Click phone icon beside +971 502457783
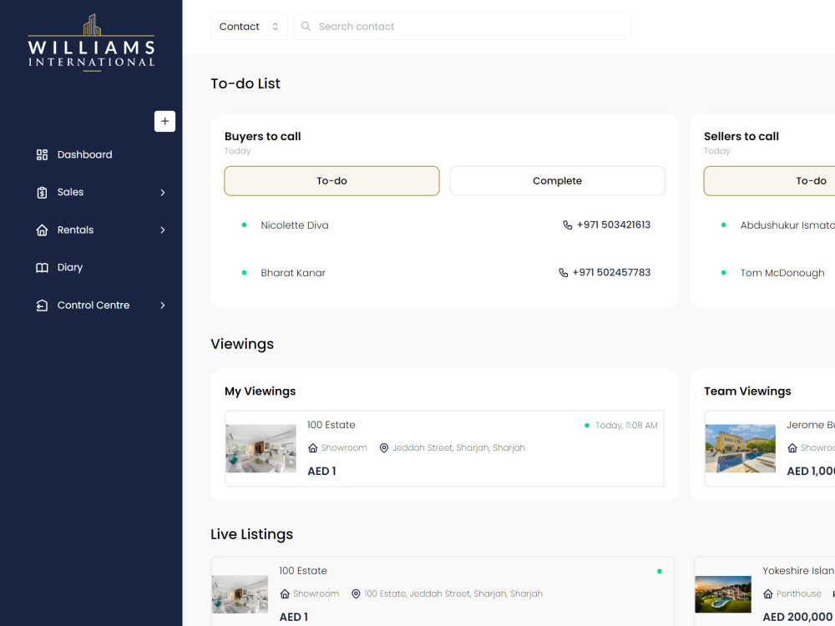835x626 pixels. click(x=563, y=273)
